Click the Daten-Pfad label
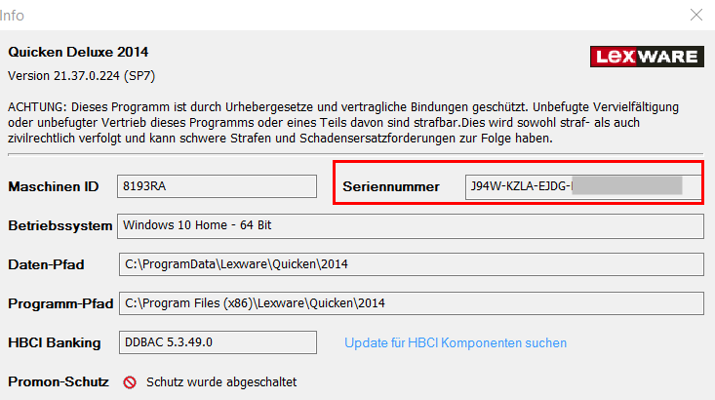This screenshot has width=715, height=400. click(49, 264)
